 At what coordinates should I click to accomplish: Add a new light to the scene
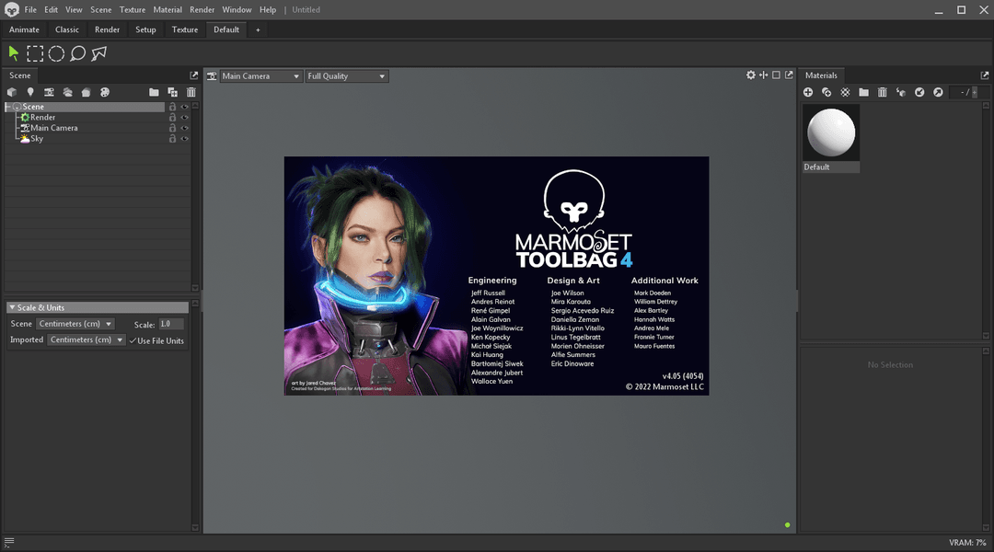point(30,92)
